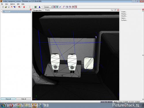The height and width of the screenshot is (108, 144).
Task: Expand the Surface... tools group
Action: (x=124, y=20)
